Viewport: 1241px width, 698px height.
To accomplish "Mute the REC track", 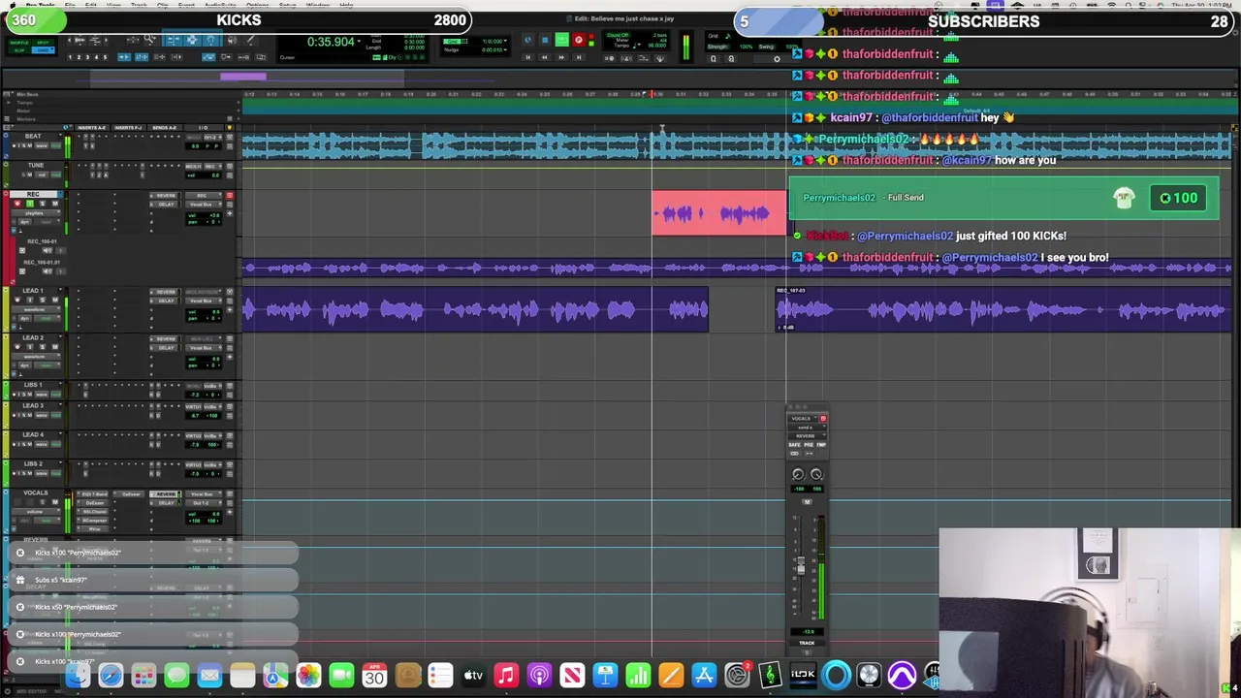I will click(x=55, y=204).
